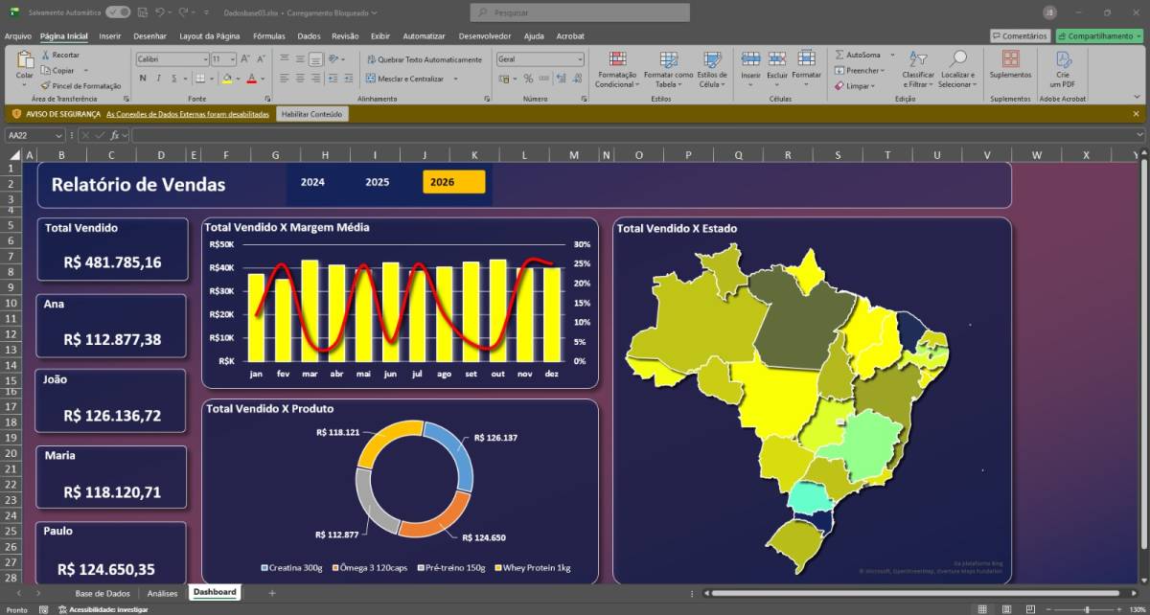The height and width of the screenshot is (615, 1150).
Task: Click the AutoSoma sigma button
Action: point(839,55)
